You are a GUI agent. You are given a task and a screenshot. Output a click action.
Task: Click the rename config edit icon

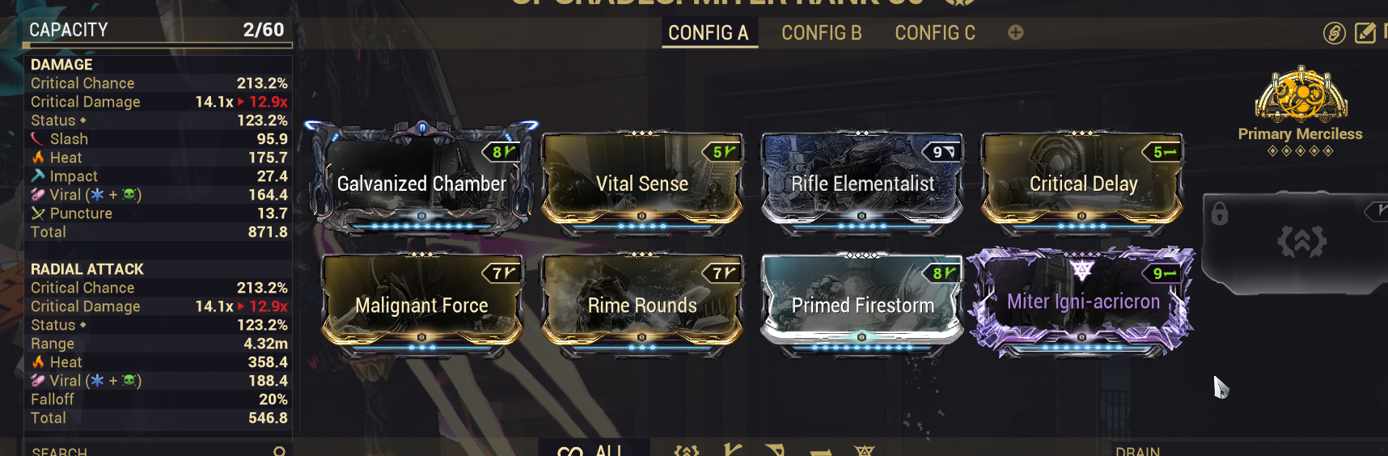click(1365, 33)
